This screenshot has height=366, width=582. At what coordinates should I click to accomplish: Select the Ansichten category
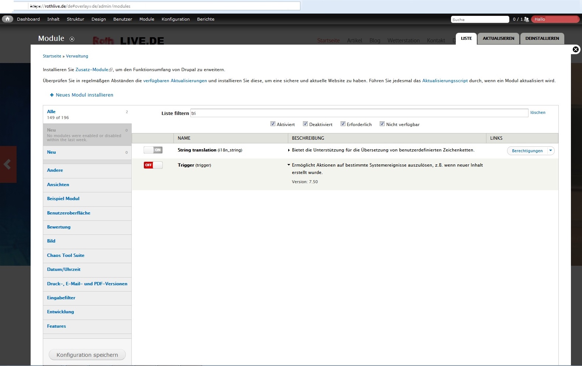click(87, 185)
